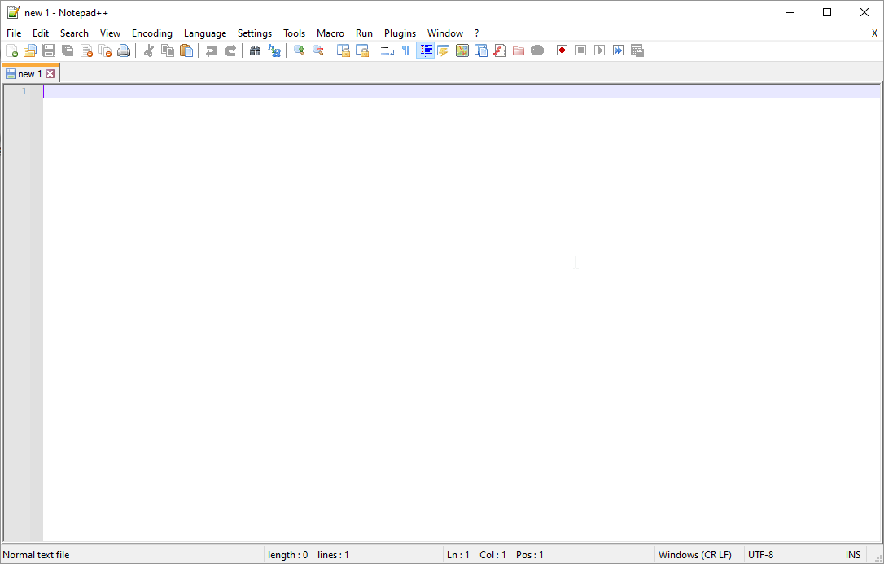This screenshot has height=564, width=884.
Task: Open the Language menu
Action: 204,33
